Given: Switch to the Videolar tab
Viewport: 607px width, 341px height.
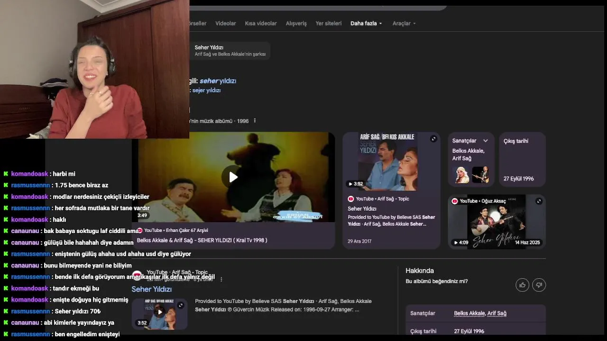Looking at the screenshot, I should pyautogui.click(x=225, y=23).
